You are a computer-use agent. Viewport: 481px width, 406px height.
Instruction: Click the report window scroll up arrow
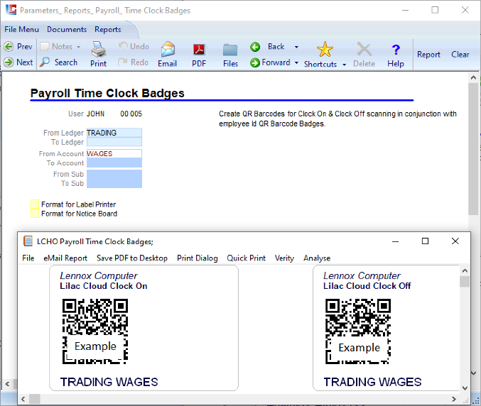465,270
